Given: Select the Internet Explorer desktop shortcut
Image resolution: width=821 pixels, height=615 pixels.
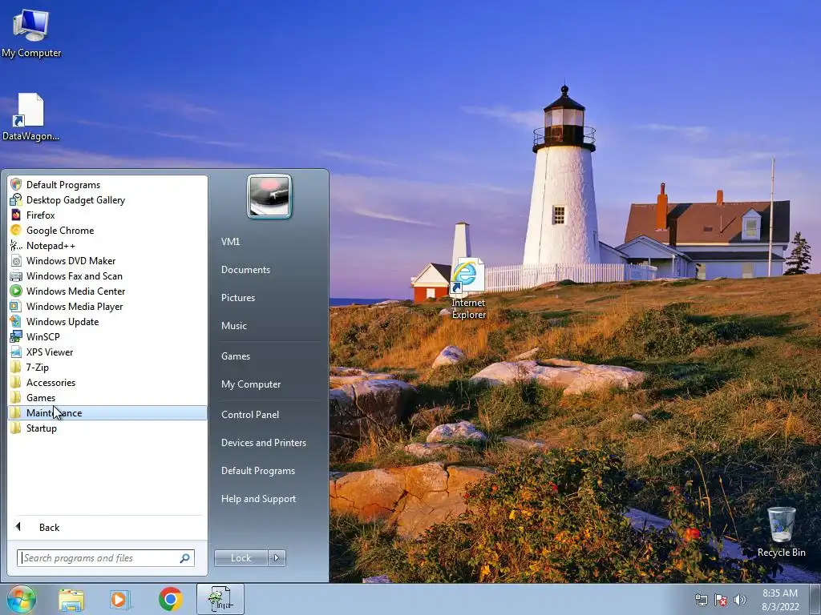Looking at the screenshot, I should [468, 288].
